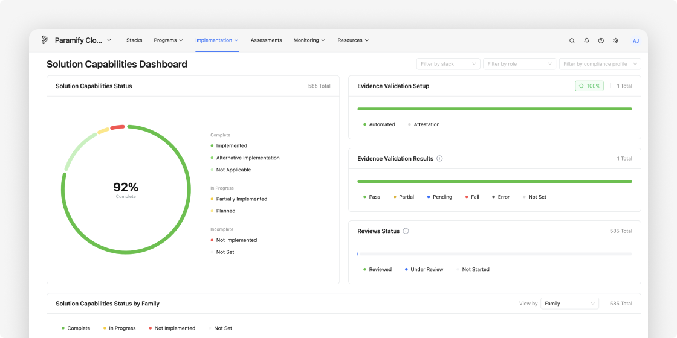Click the Partial legend item
Image resolution: width=677 pixels, height=338 pixels.
[404, 197]
